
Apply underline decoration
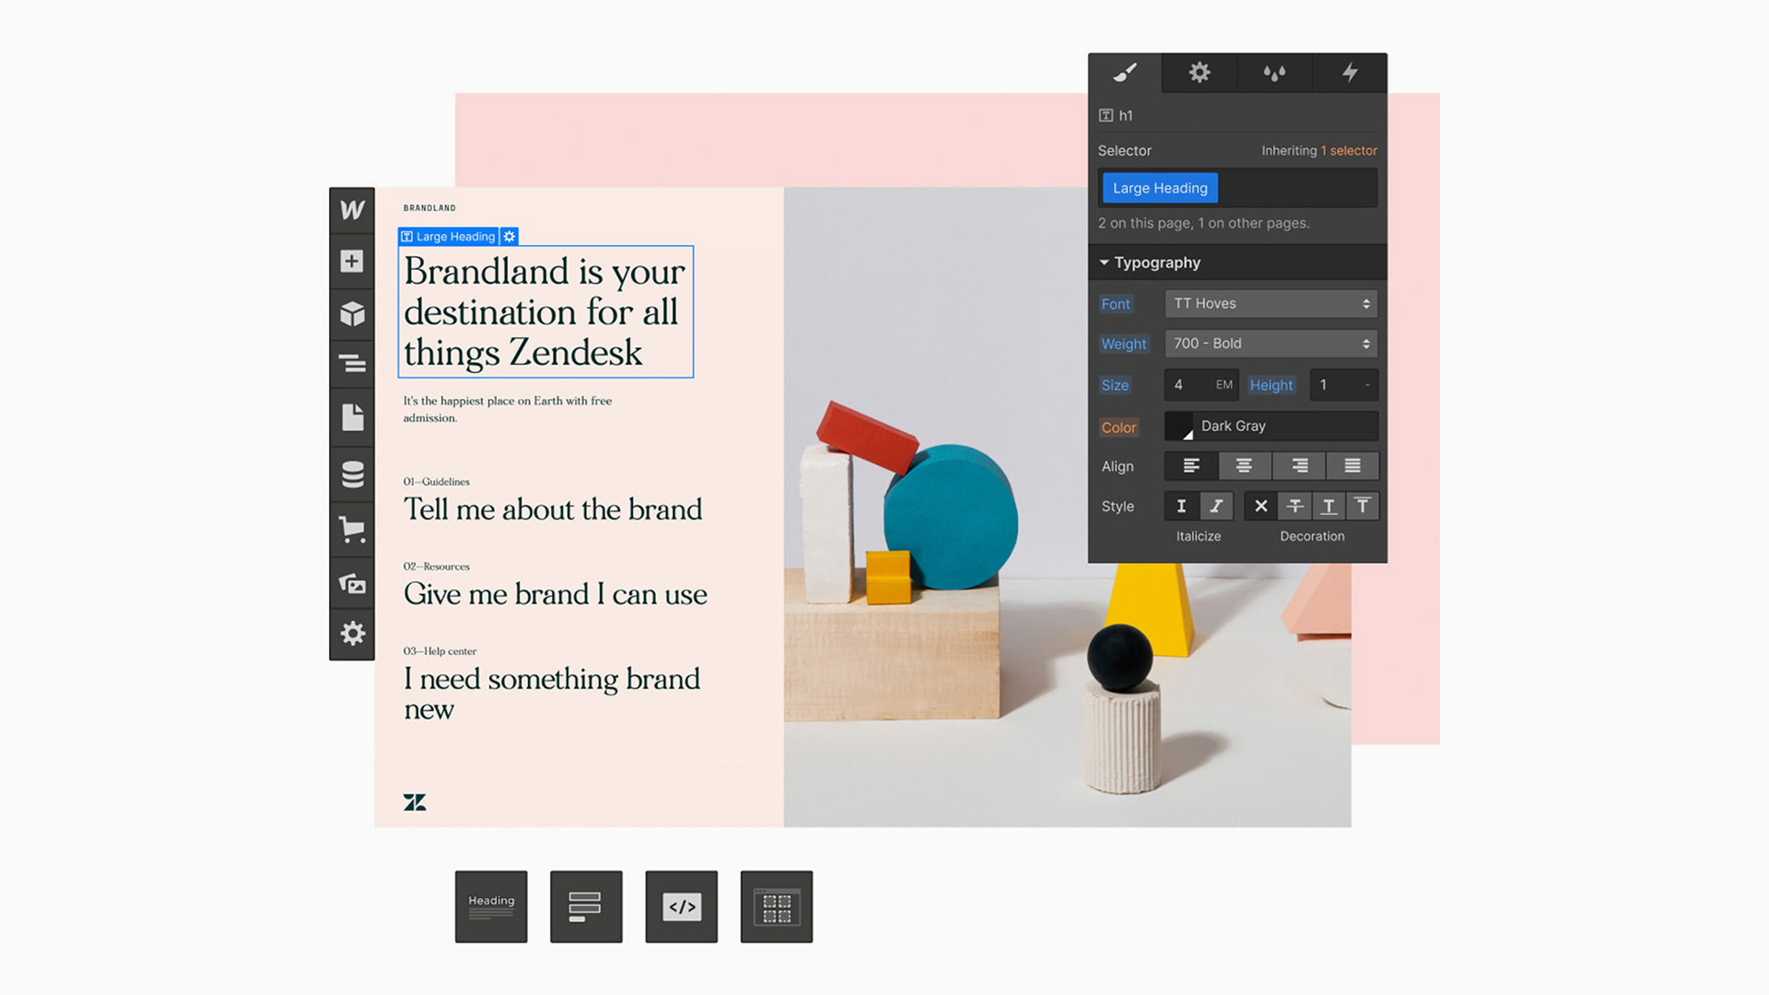(x=1329, y=506)
